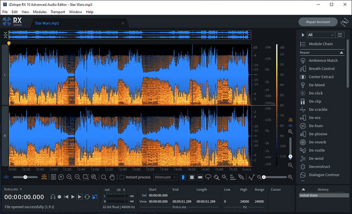
Task: Open the De-rustle module
Action: 312,150
